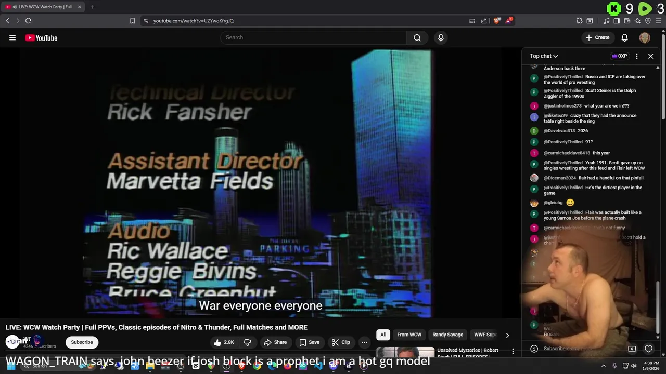This screenshot has height=374, width=666.
Task: Close the live chat panel
Action: click(650, 56)
